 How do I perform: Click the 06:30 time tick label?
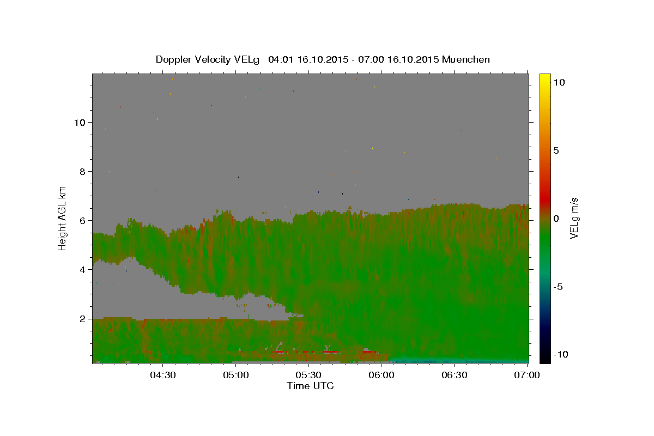[x=455, y=375]
